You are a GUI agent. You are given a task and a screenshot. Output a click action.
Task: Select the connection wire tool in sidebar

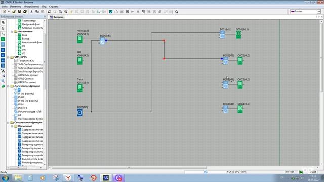(x=3, y=34)
